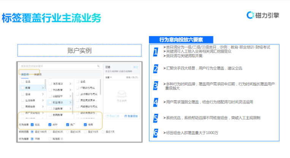Expand the 学历教育 subcategory arrow
The image size is (290, 158).
[70, 90]
